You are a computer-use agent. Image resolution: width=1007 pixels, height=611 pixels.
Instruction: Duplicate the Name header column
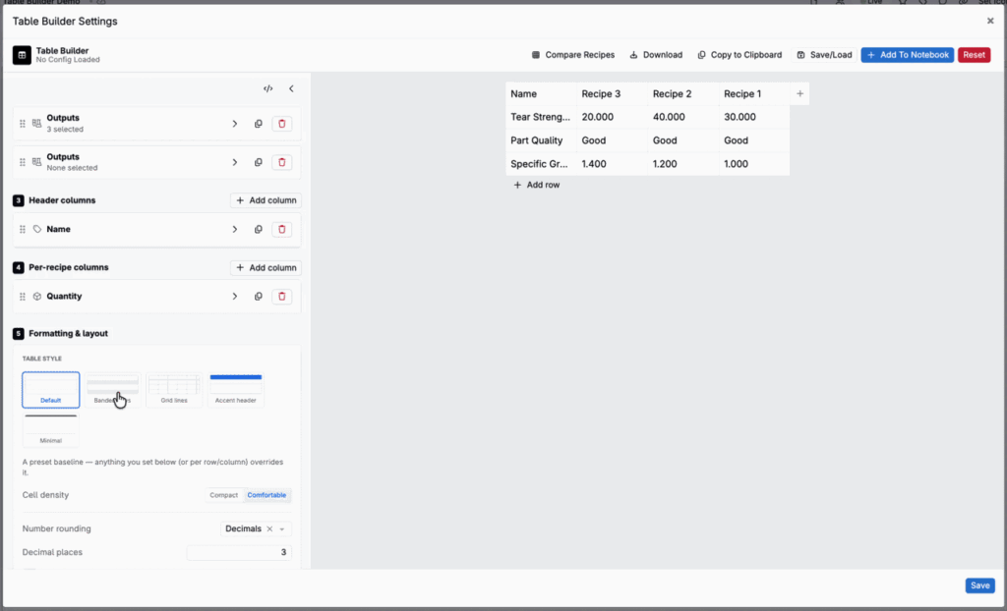pyautogui.click(x=259, y=229)
